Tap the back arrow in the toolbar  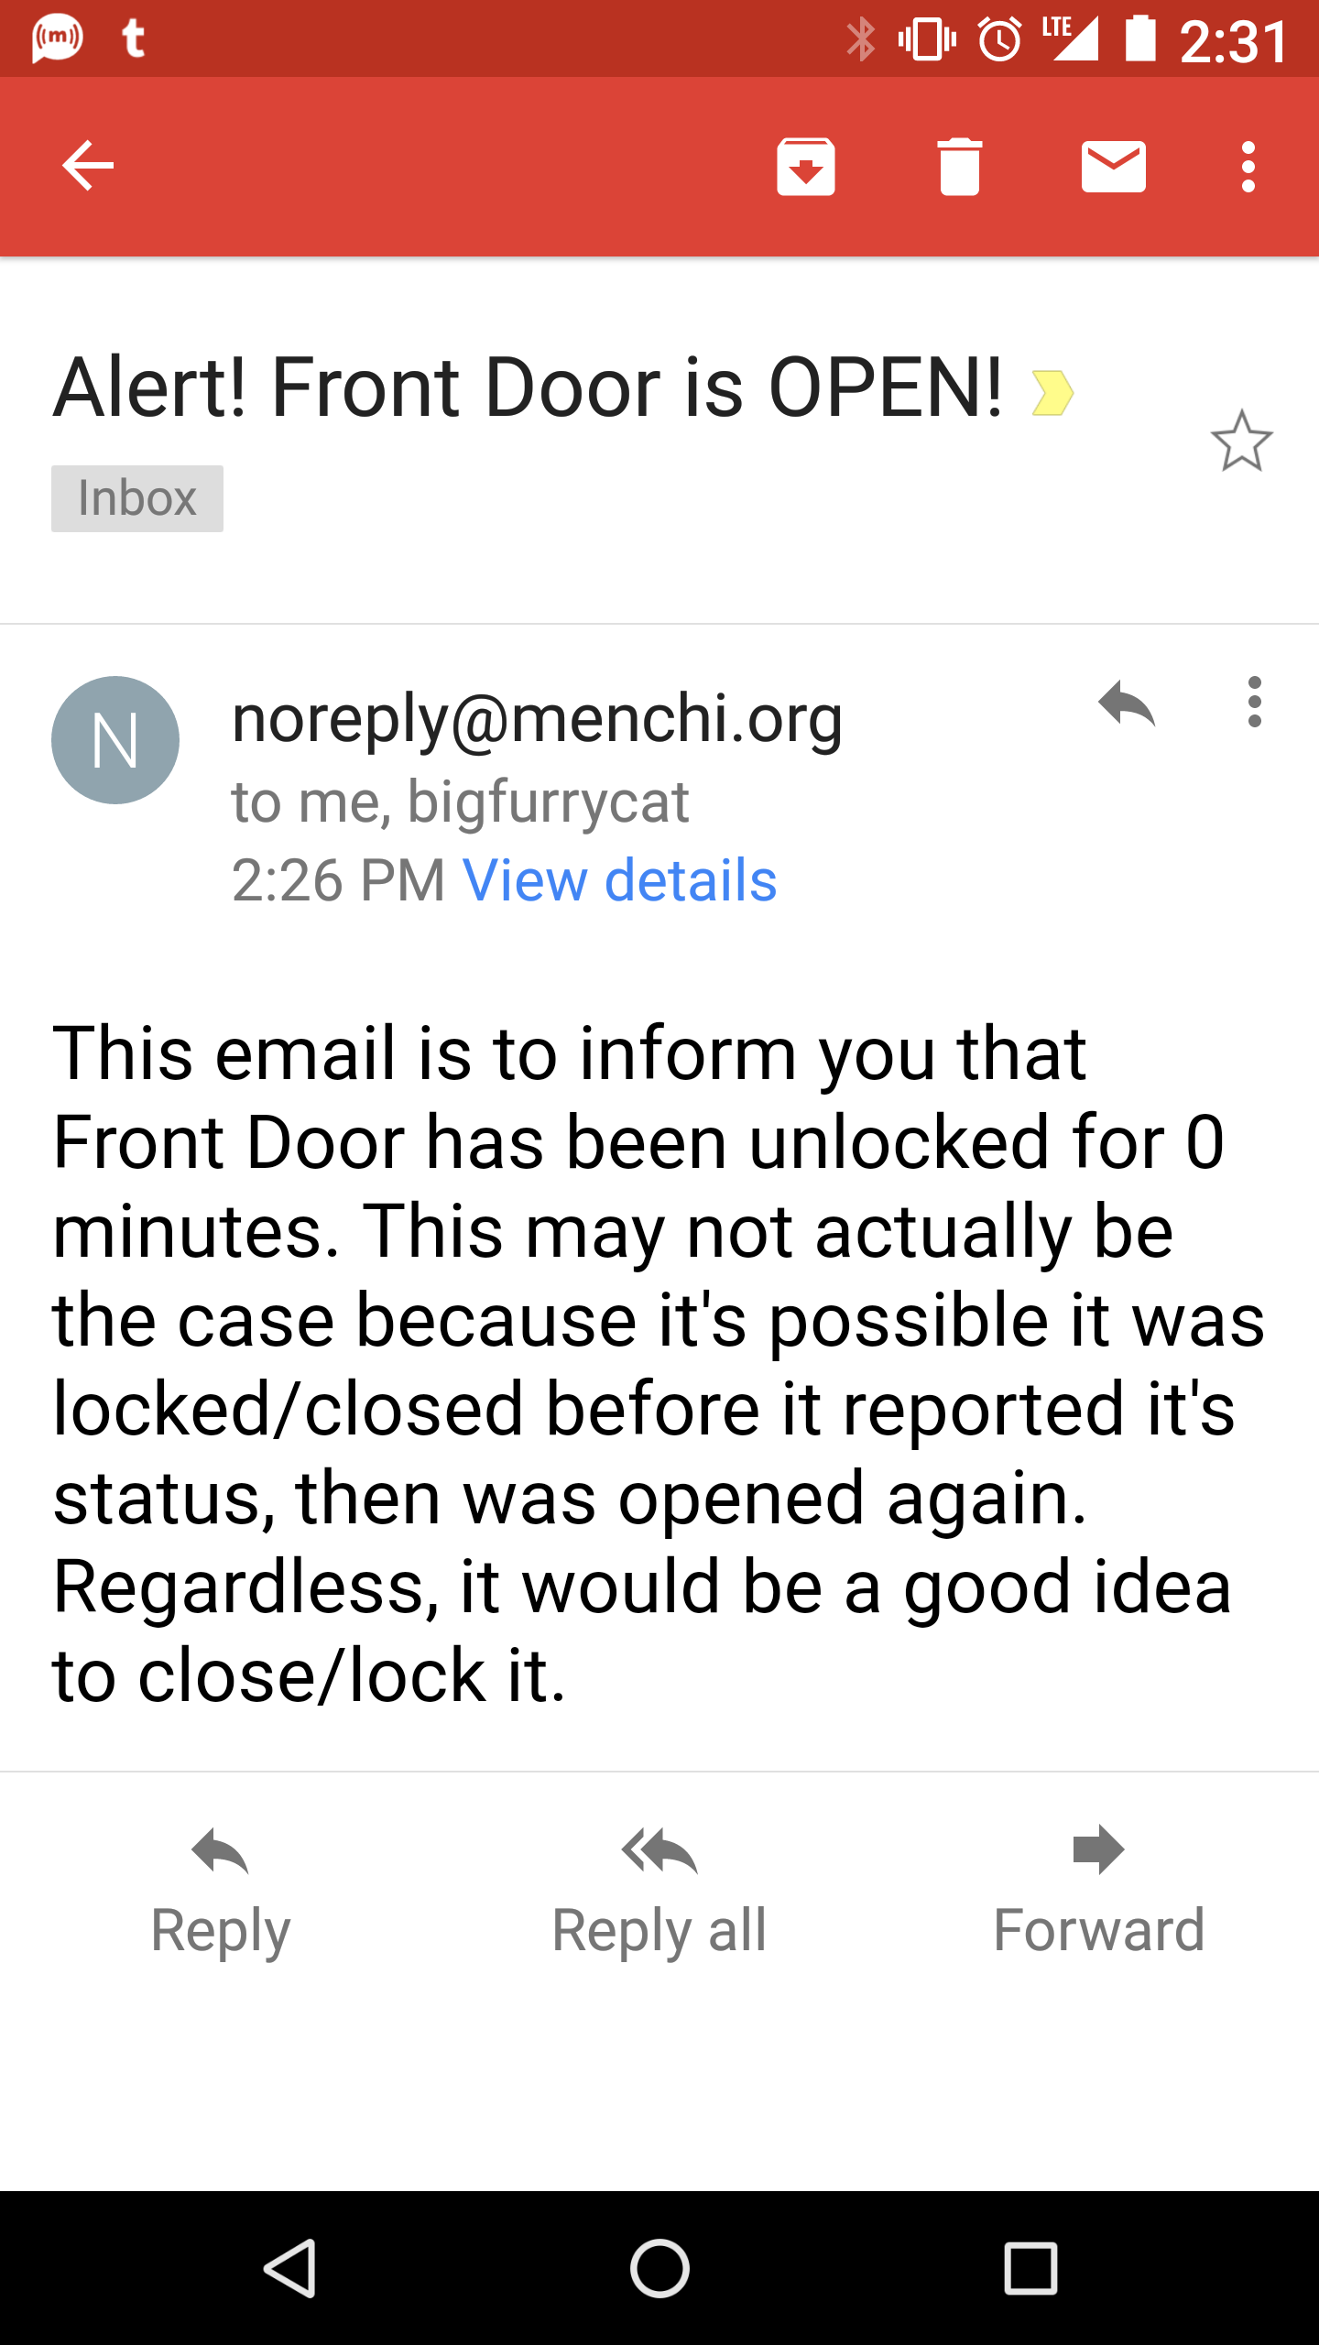(x=88, y=167)
